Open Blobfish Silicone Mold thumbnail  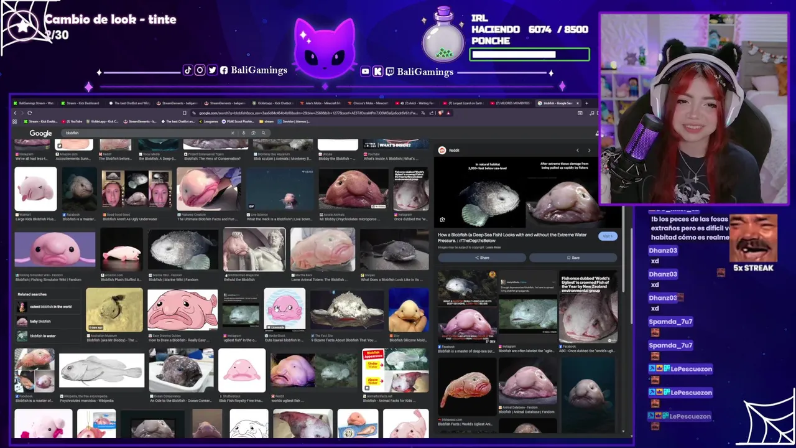(409, 309)
